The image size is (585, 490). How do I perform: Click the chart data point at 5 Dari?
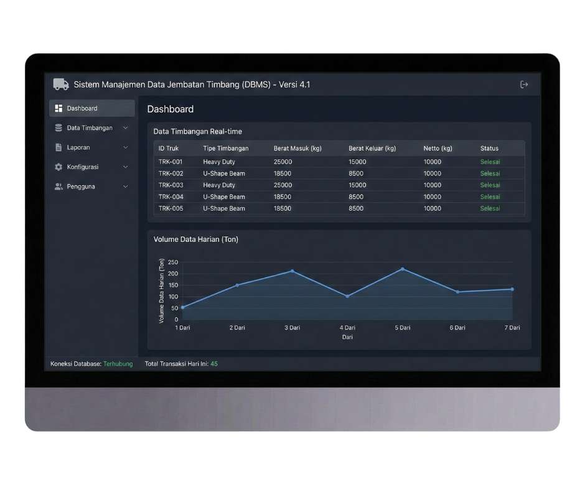pos(403,269)
